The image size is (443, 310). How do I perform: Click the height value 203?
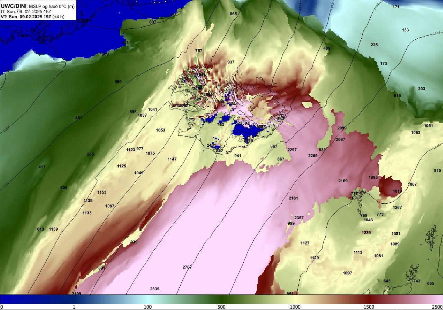click(x=422, y=89)
